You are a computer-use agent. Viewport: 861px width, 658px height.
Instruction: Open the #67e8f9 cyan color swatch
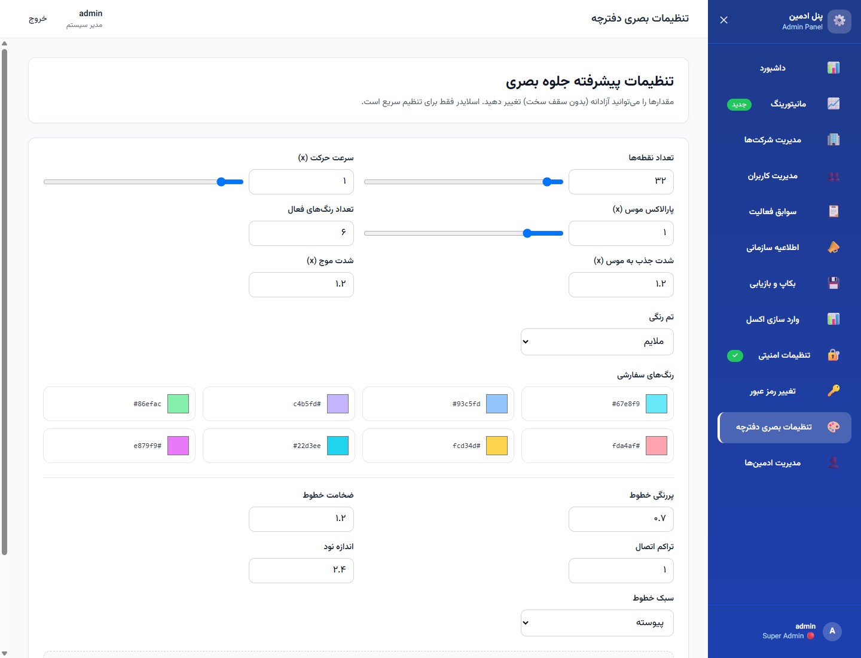pos(657,404)
